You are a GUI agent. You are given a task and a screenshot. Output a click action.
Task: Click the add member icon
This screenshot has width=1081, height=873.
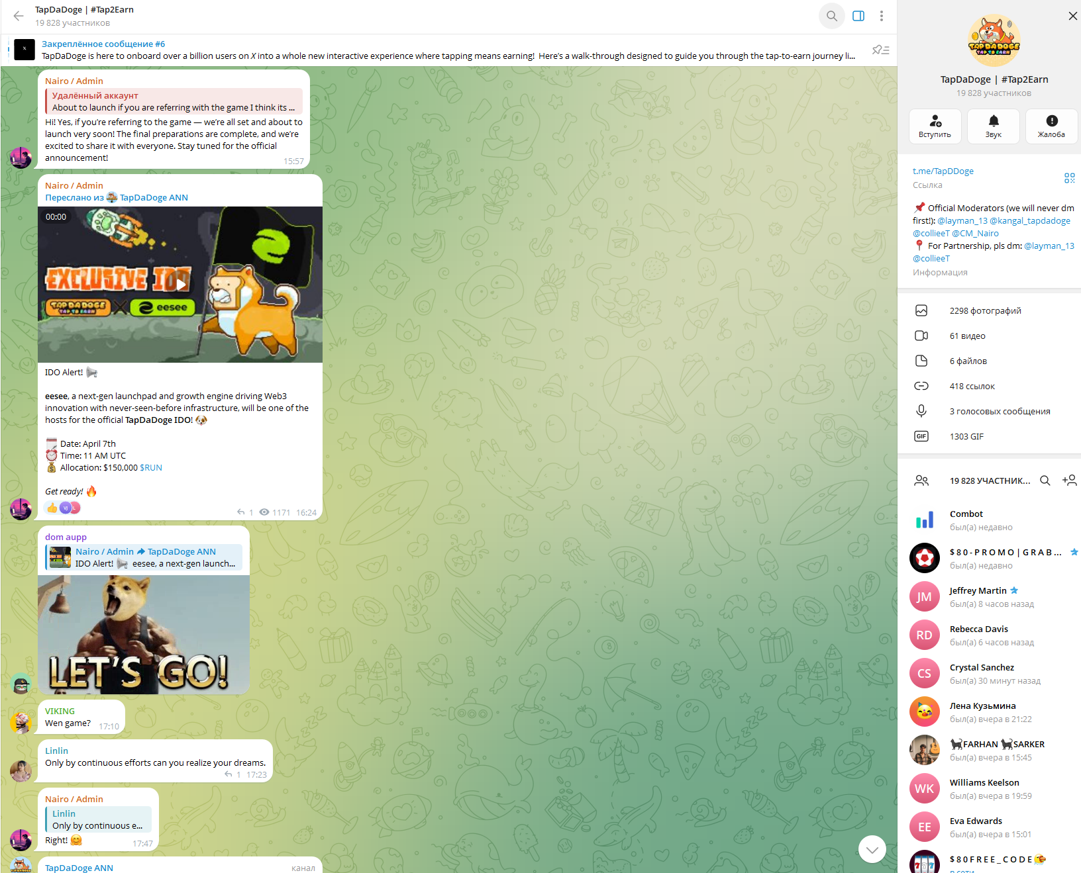pyautogui.click(x=1069, y=481)
